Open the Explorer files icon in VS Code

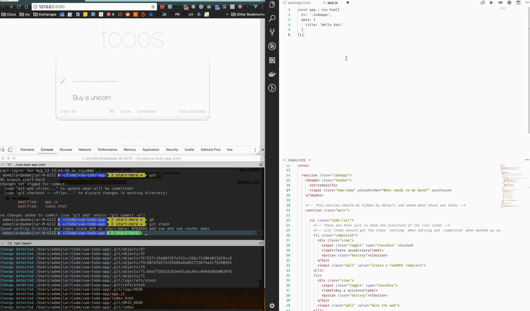(x=272, y=4)
